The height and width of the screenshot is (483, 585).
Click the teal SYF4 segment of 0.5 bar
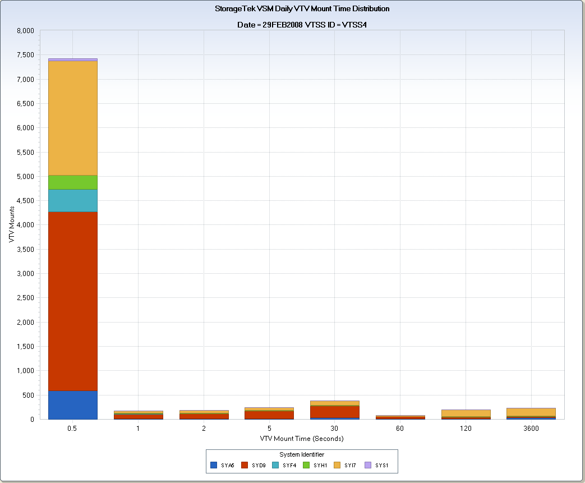[x=73, y=200]
